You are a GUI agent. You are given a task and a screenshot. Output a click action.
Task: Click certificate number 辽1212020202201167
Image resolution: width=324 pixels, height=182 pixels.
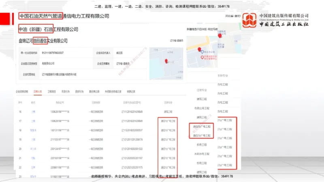coord(132,158)
